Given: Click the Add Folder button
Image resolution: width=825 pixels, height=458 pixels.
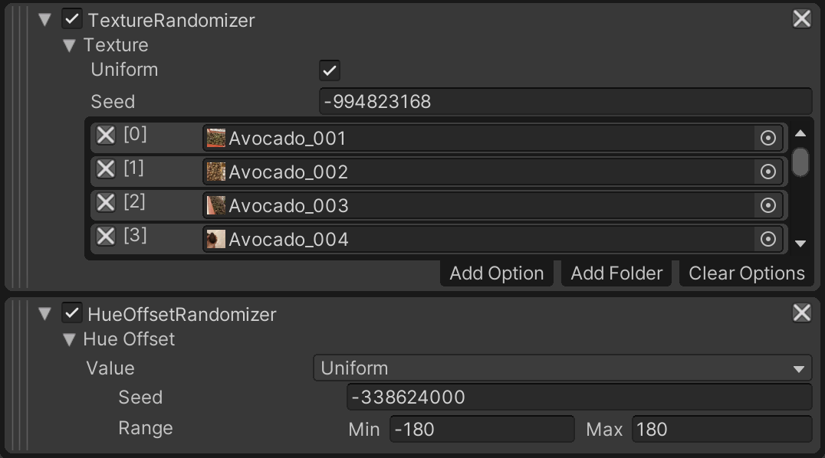Looking at the screenshot, I should (x=616, y=273).
